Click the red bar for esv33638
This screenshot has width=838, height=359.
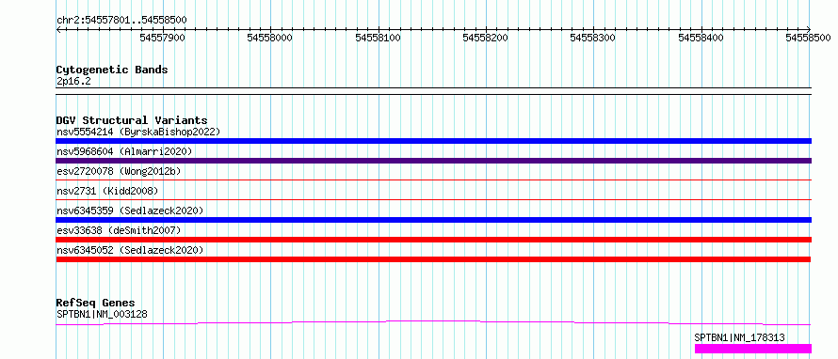point(433,240)
